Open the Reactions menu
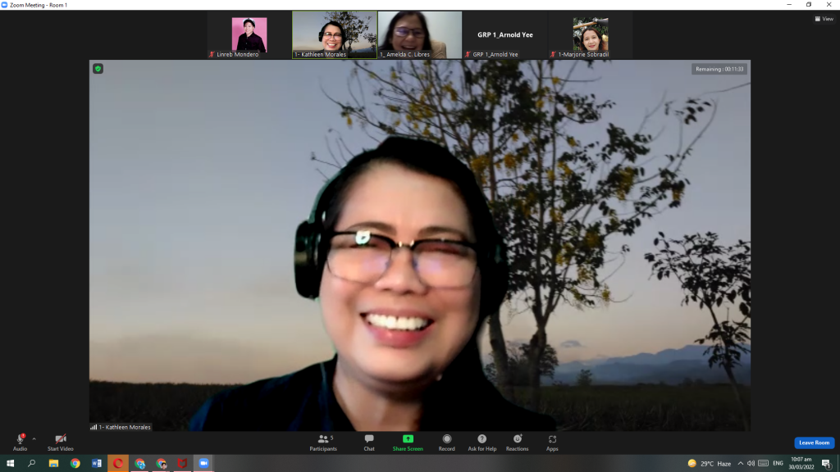The image size is (840, 472). (517, 442)
